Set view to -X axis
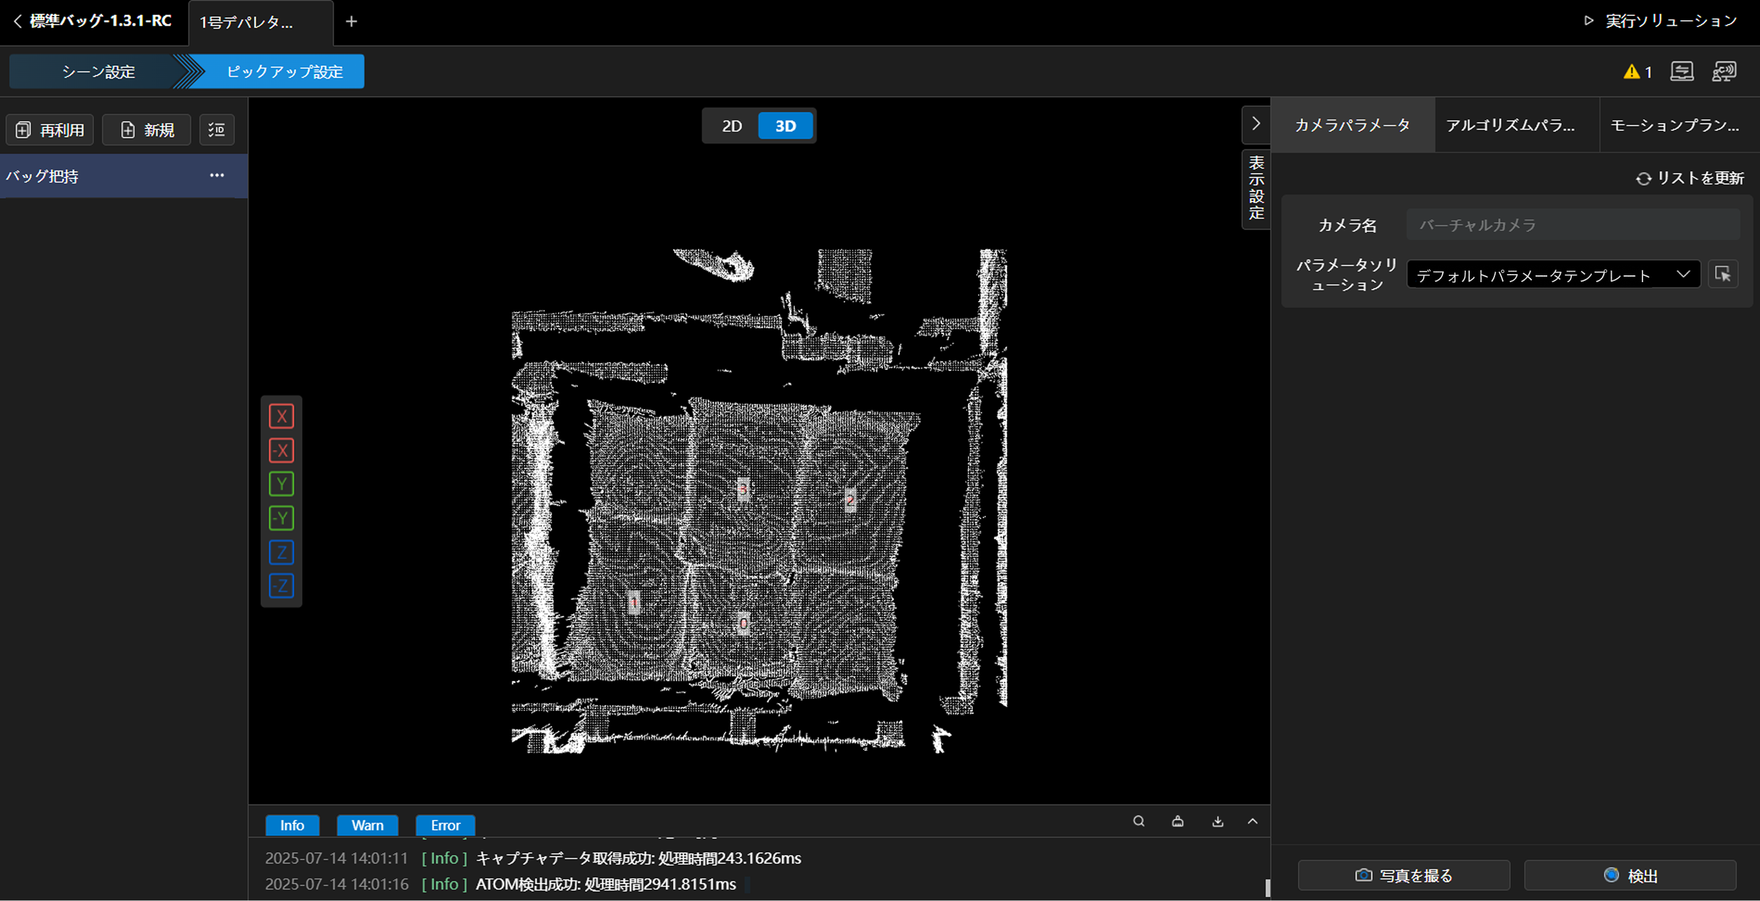This screenshot has width=1760, height=901. [282, 450]
